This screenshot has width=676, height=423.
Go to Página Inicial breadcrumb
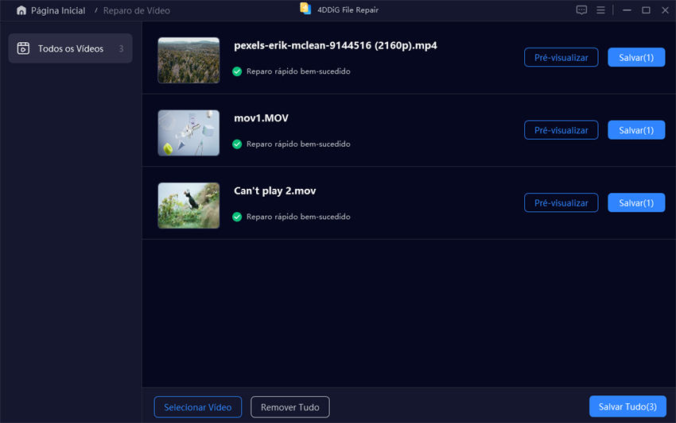coord(58,10)
